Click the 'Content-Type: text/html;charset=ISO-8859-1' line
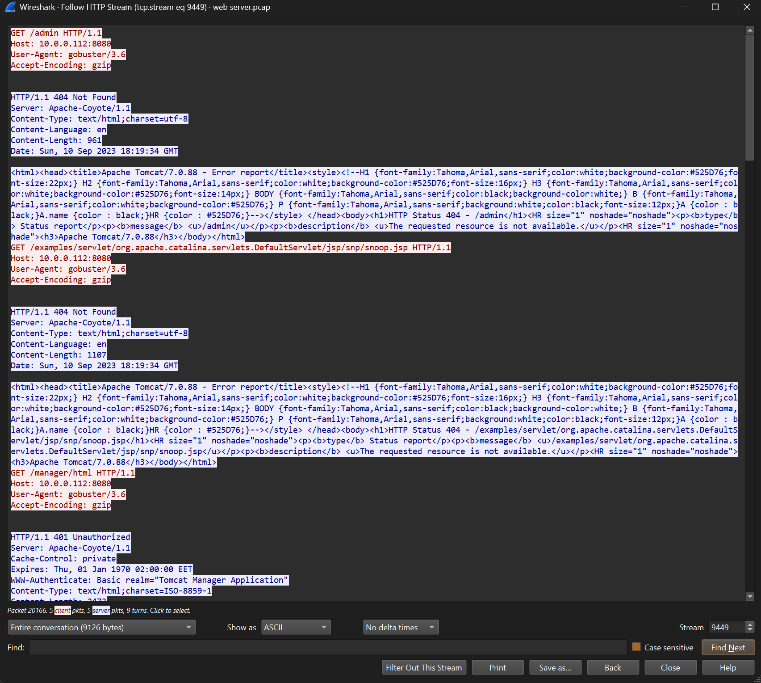The image size is (761, 683). (x=111, y=591)
